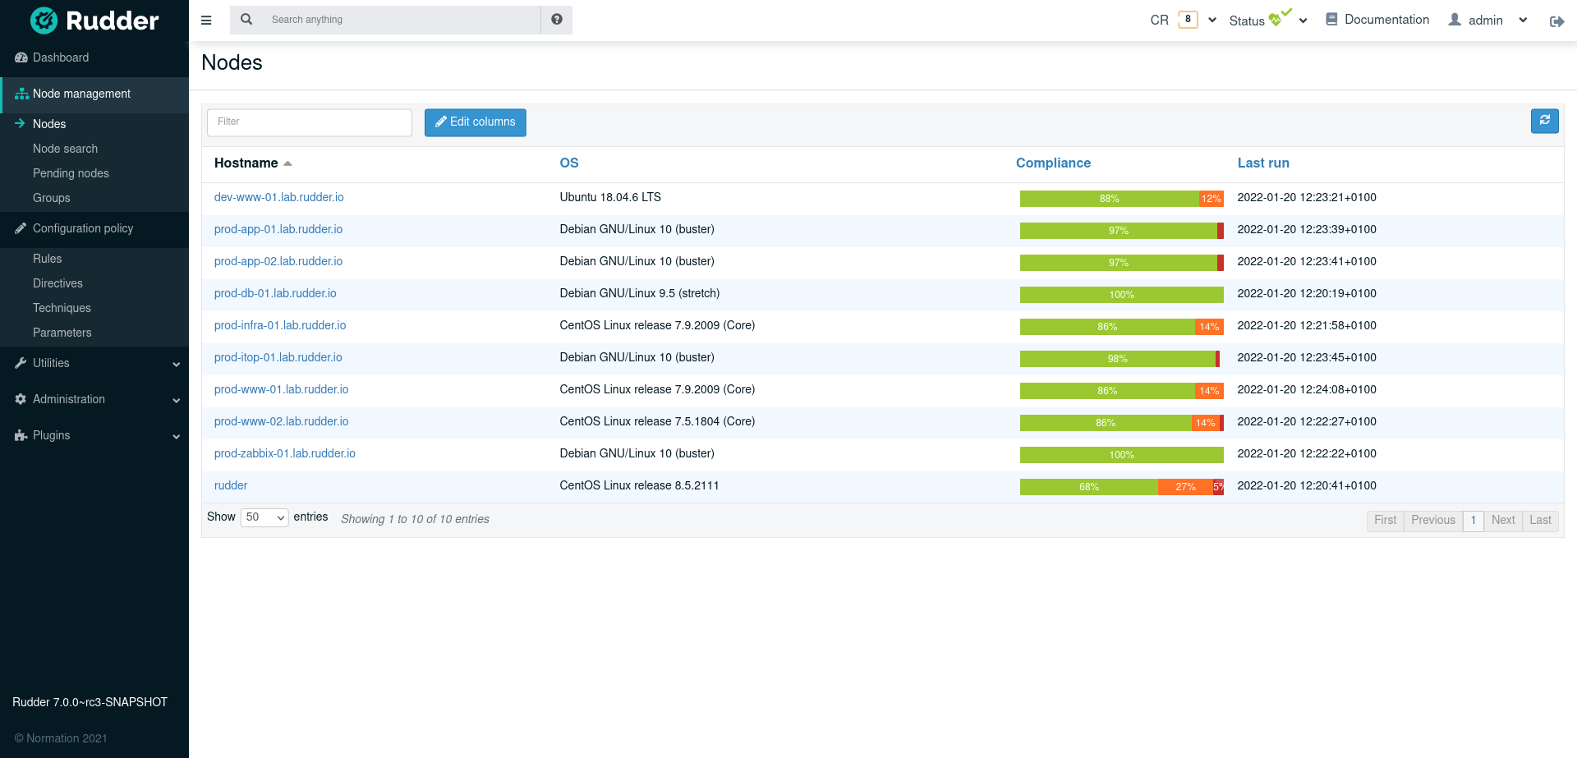Click the hamburger menu toggle icon
This screenshot has height=758, width=1577.
pyautogui.click(x=206, y=20)
